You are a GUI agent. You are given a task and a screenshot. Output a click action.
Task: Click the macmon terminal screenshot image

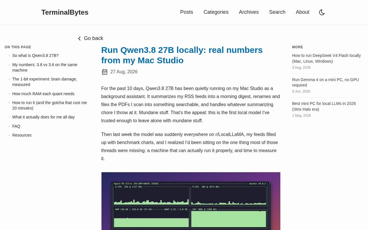click(x=191, y=201)
